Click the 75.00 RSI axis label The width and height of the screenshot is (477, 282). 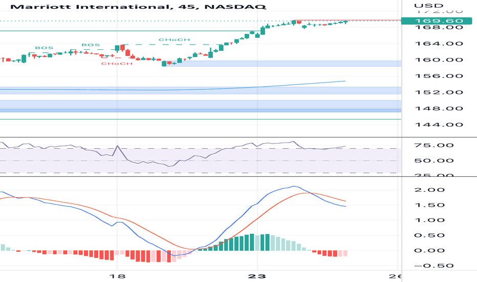tap(434, 145)
